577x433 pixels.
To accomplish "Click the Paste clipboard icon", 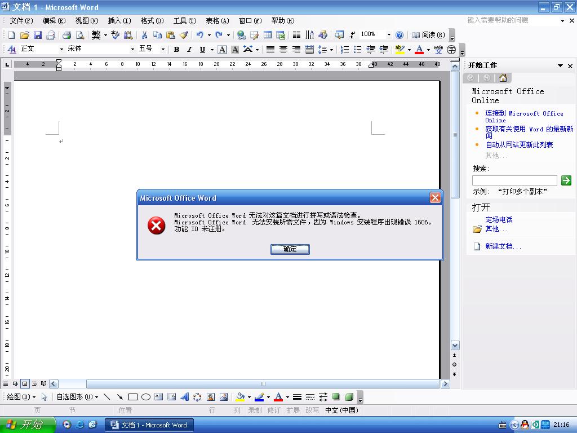I will [170, 35].
